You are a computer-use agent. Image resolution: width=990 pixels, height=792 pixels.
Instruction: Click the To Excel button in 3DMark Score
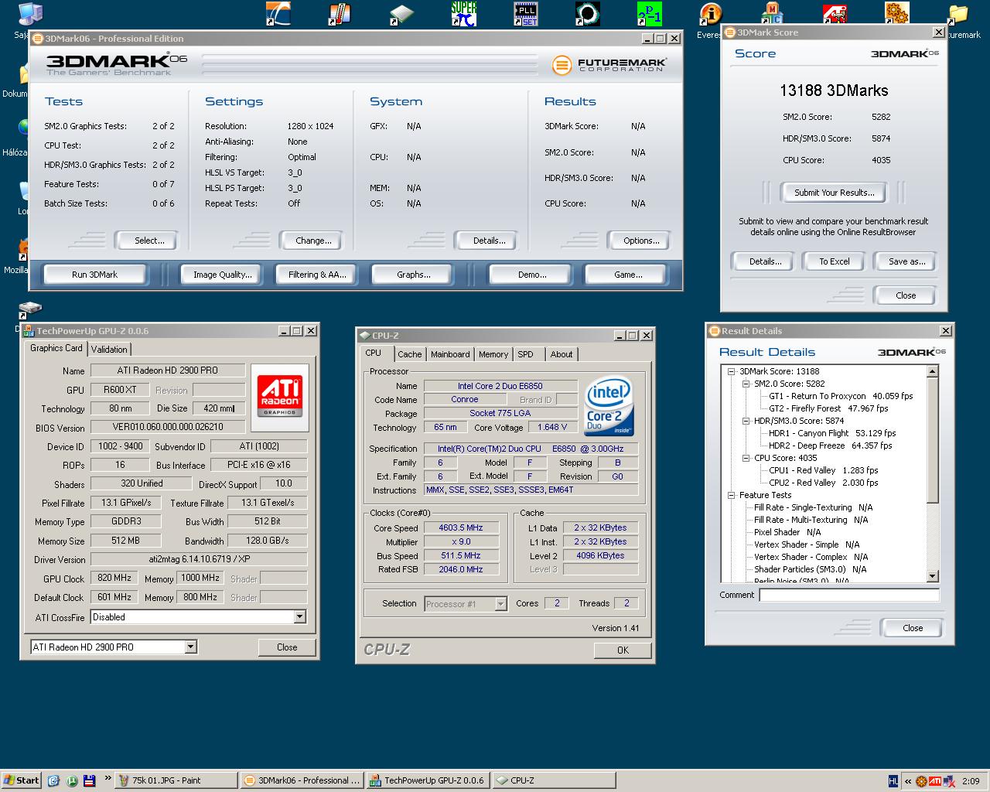pyautogui.click(x=835, y=261)
